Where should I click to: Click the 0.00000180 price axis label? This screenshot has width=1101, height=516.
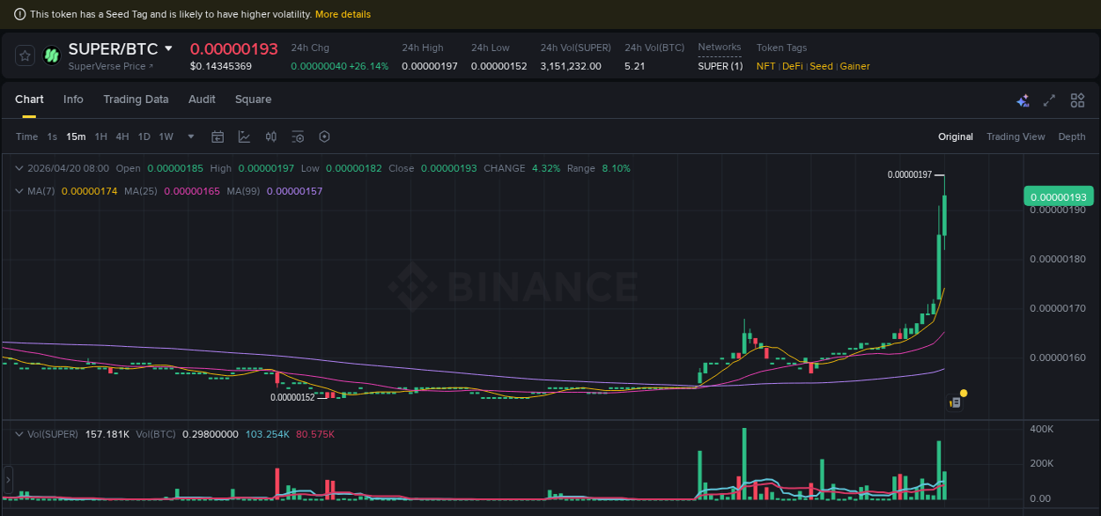tap(1058, 259)
